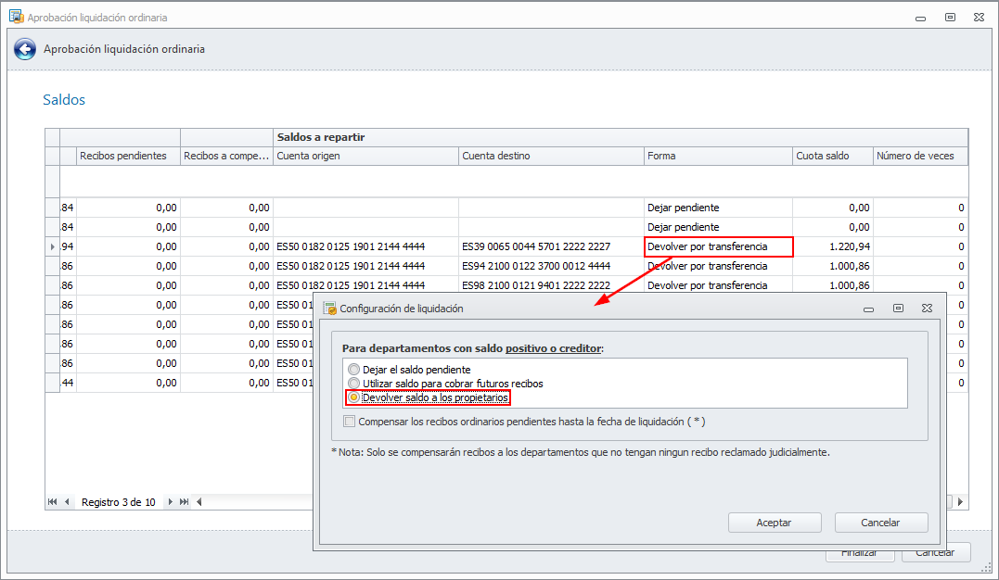
Task: Enable 'Compensar los recibos ordinarios pendientes' checkbox
Action: pyautogui.click(x=350, y=422)
